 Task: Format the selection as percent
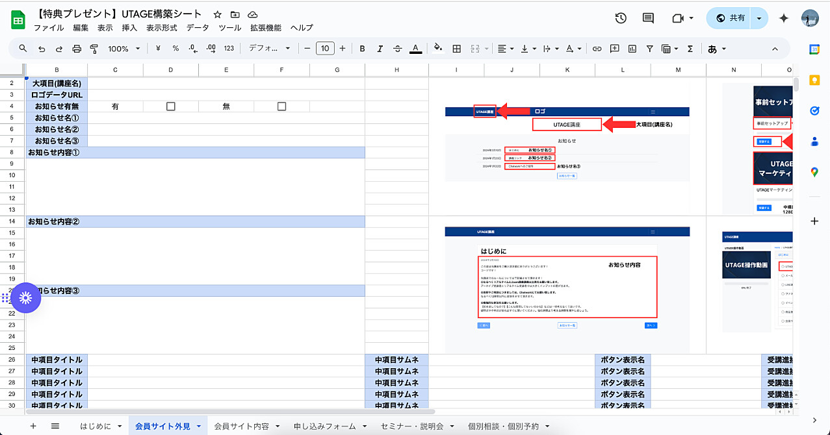tap(175, 49)
